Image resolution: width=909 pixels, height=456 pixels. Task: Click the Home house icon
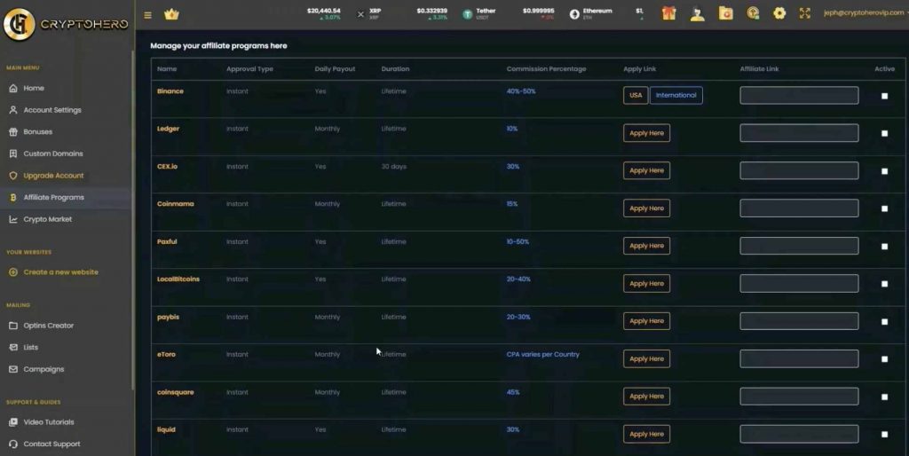13,88
